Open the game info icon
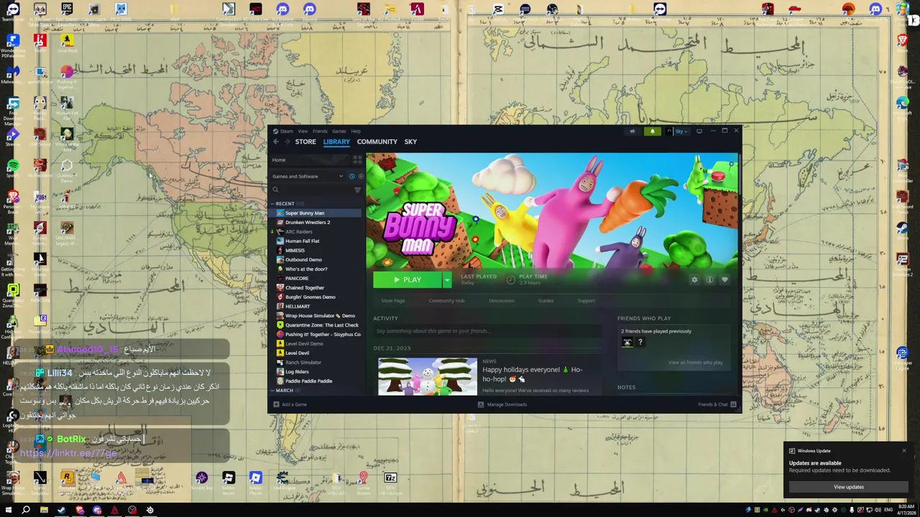Viewport: 920px width, 517px height. [x=709, y=280]
